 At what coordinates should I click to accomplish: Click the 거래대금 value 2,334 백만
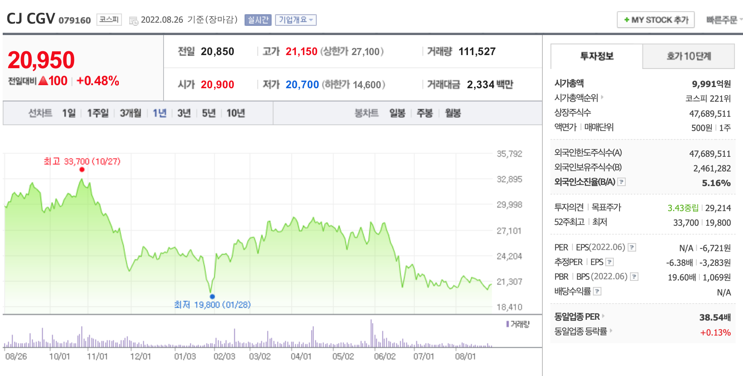click(490, 84)
